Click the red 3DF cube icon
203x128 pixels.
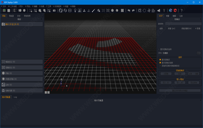point(175,10)
